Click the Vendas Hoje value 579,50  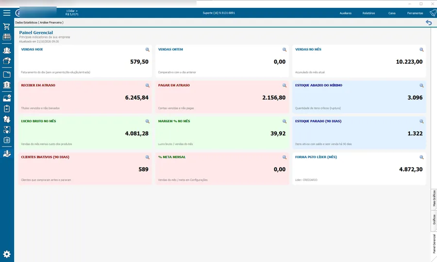[x=139, y=62]
